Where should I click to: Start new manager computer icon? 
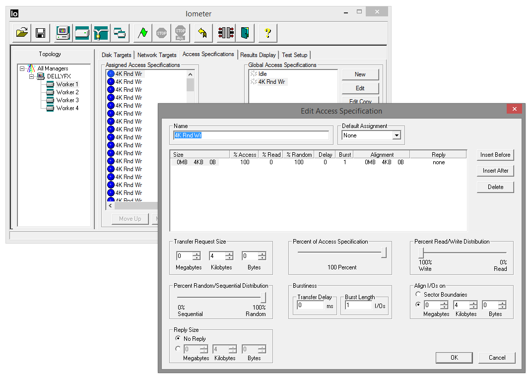pyautogui.click(x=63, y=33)
